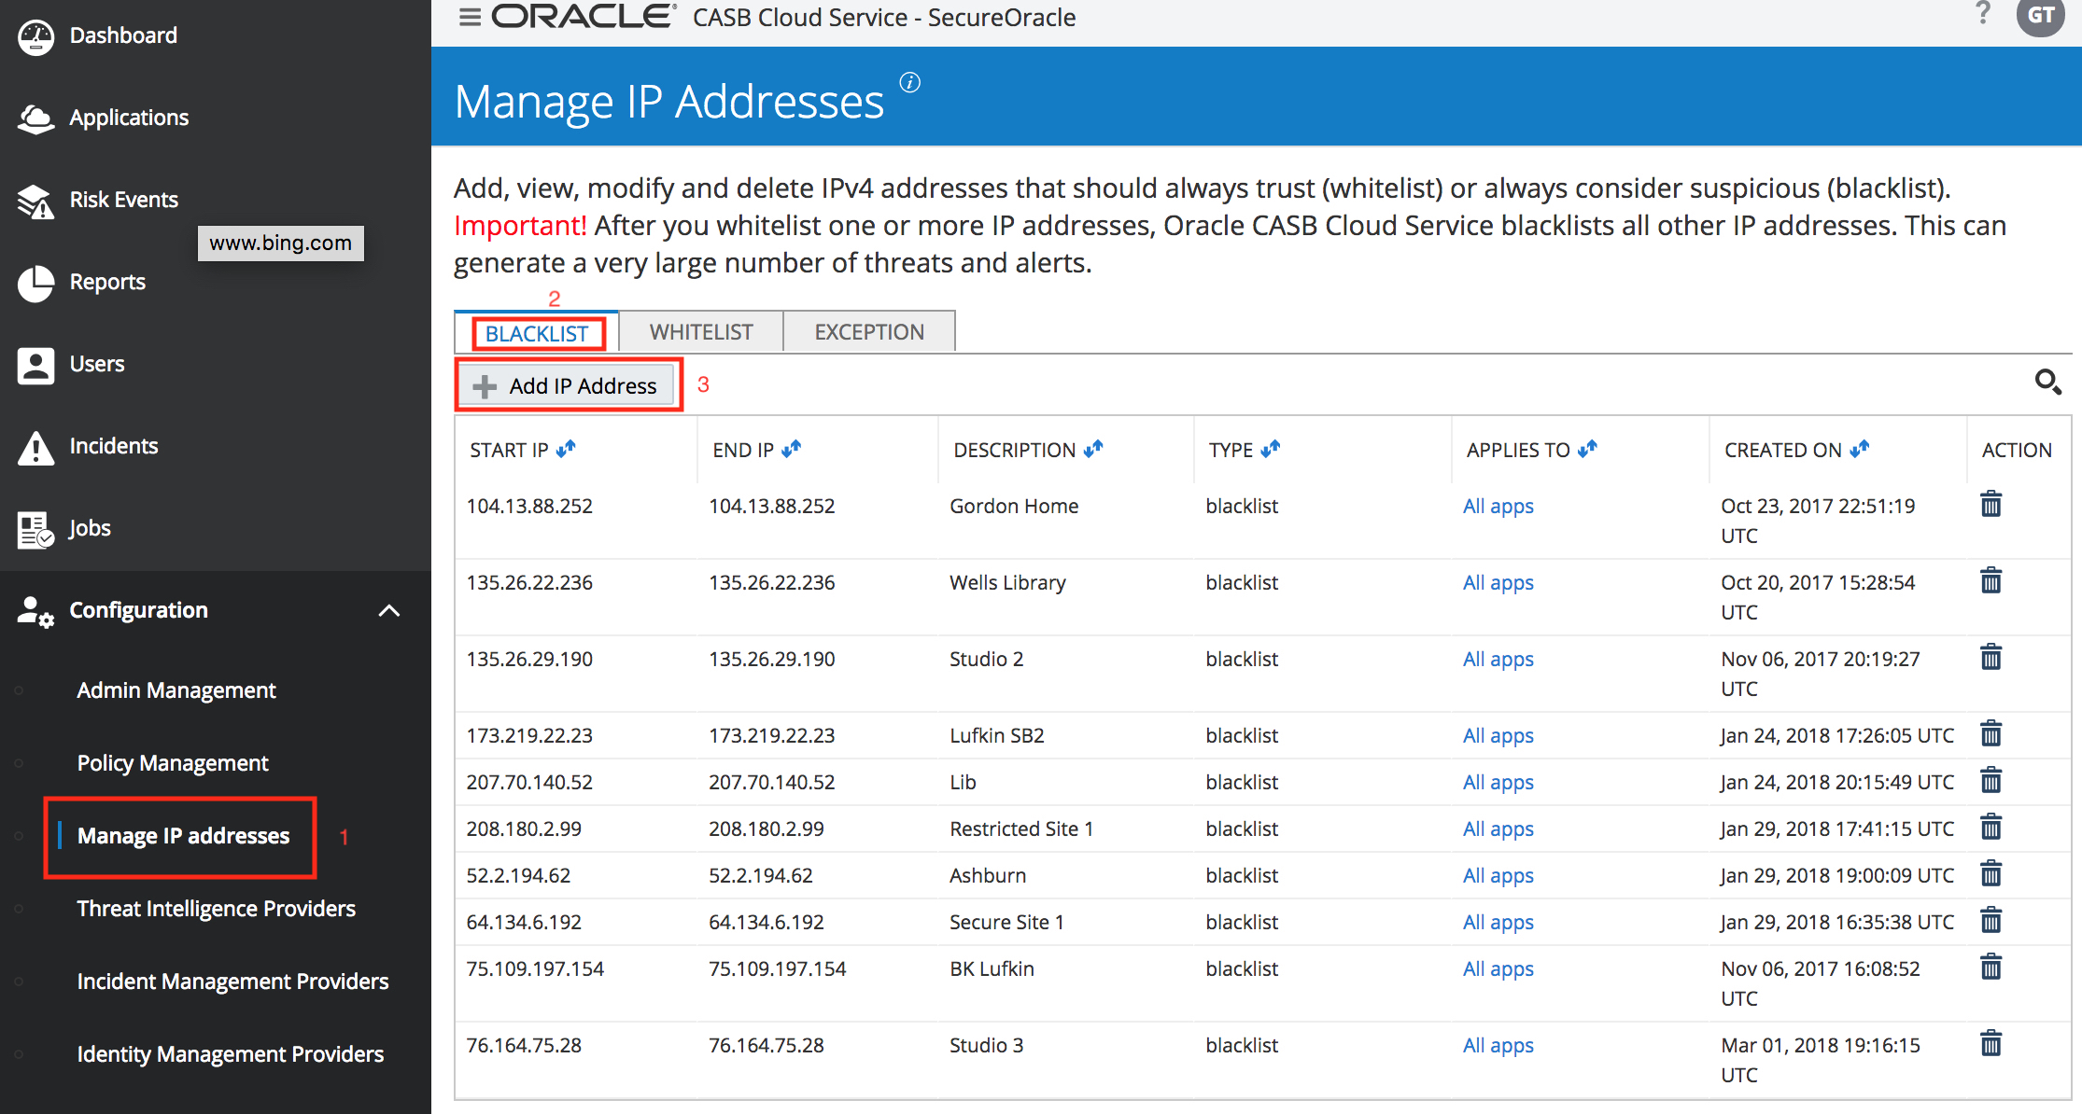Click start IP 104.13.88.252 cell

[529, 506]
